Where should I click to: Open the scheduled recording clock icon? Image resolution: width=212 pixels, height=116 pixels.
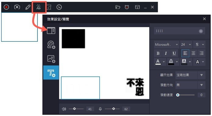59,7
